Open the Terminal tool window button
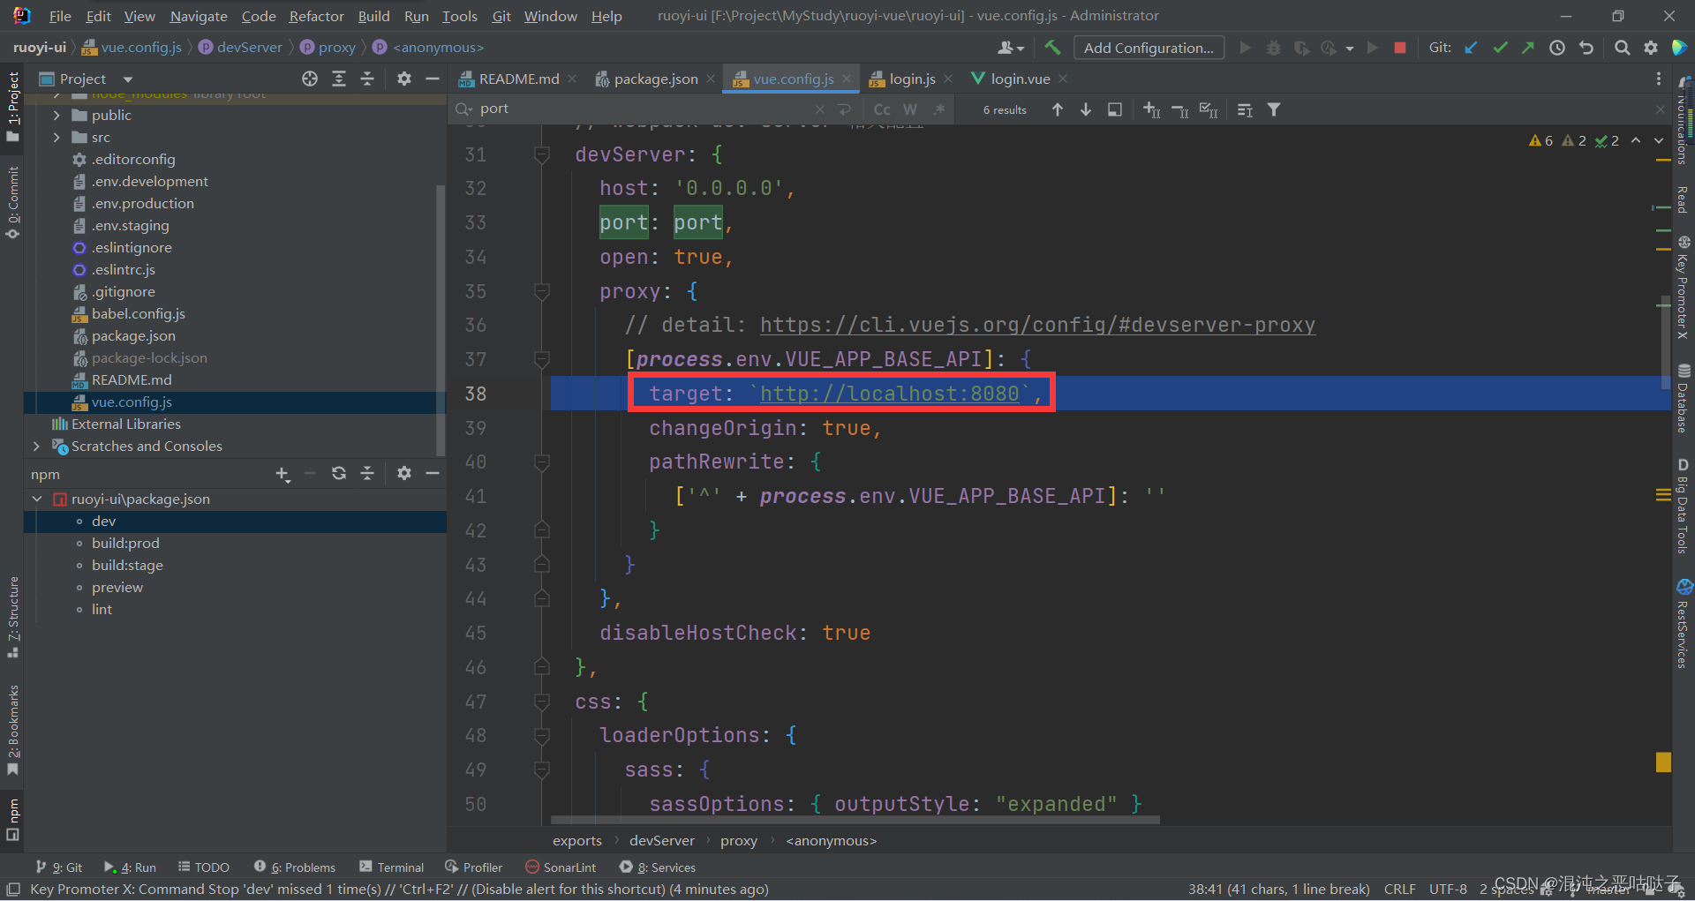Screen dimensions: 1695x901 click(392, 867)
